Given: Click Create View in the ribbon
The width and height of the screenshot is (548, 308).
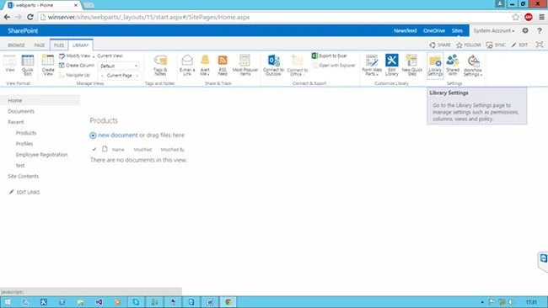Looking at the screenshot, I should click(48, 66).
